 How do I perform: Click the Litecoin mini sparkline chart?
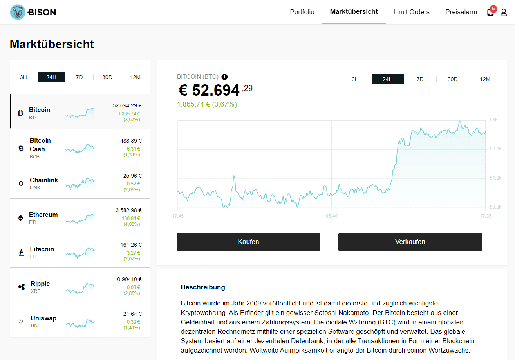click(x=80, y=253)
